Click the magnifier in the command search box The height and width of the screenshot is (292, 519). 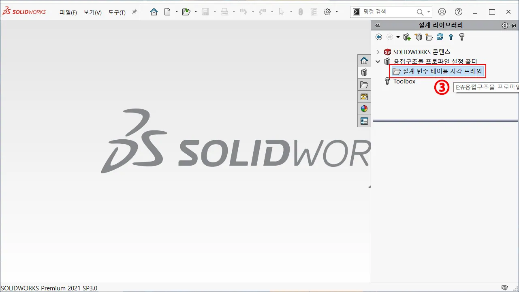[420, 12]
